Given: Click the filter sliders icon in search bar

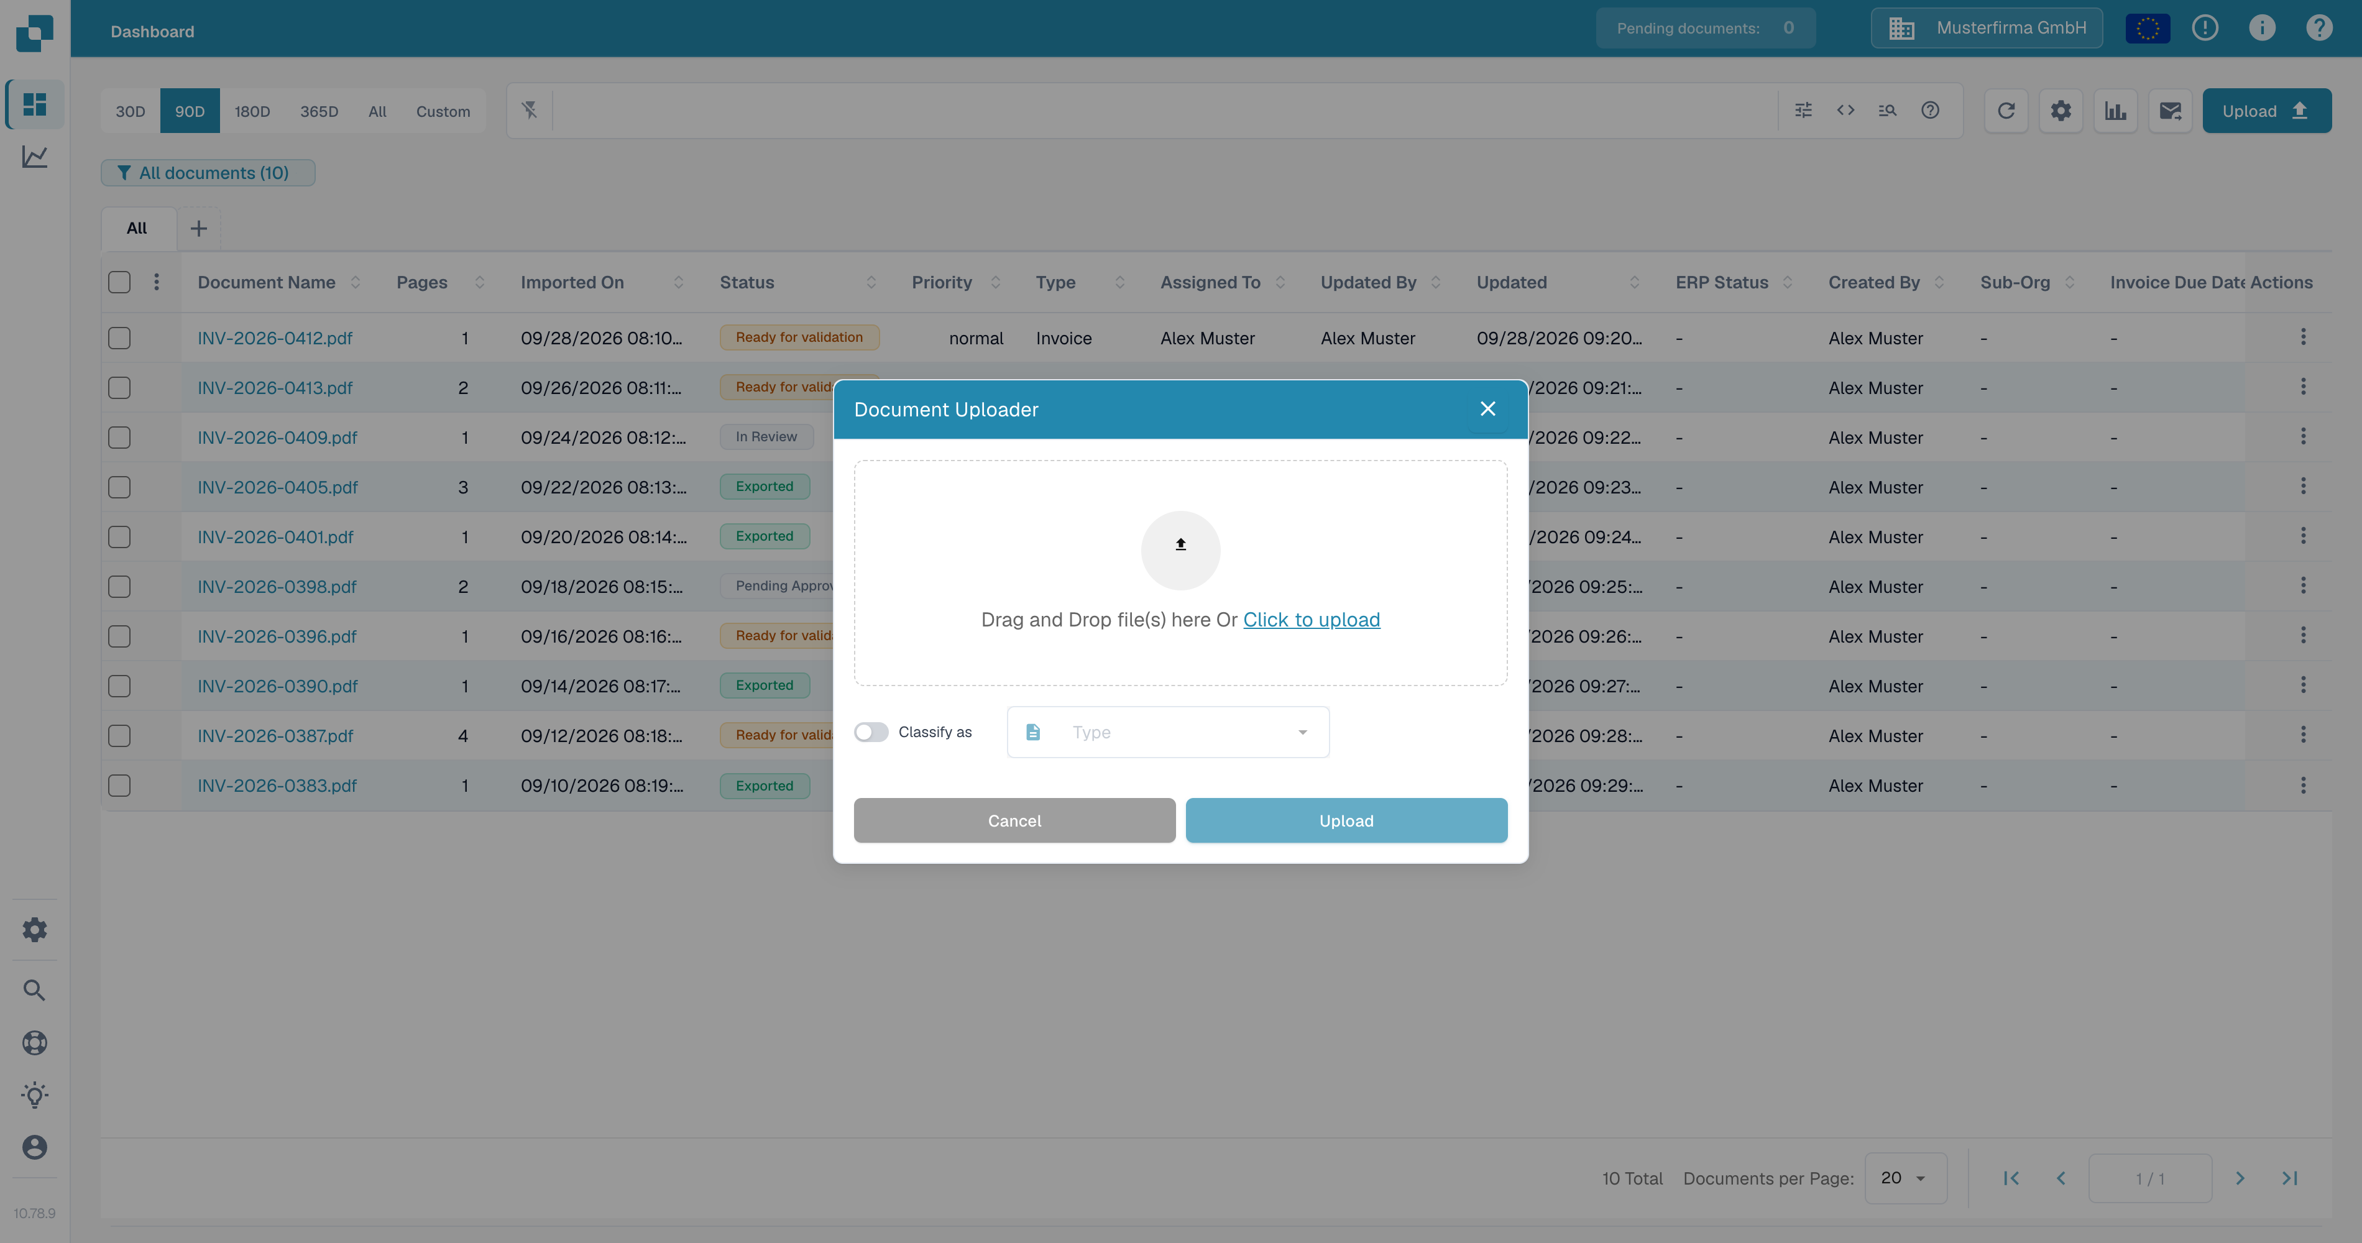Looking at the screenshot, I should pos(1804,110).
